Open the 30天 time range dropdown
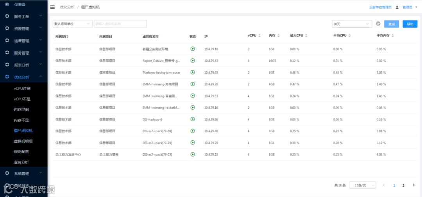The image size is (422, 197). click(x=352, y=24)
